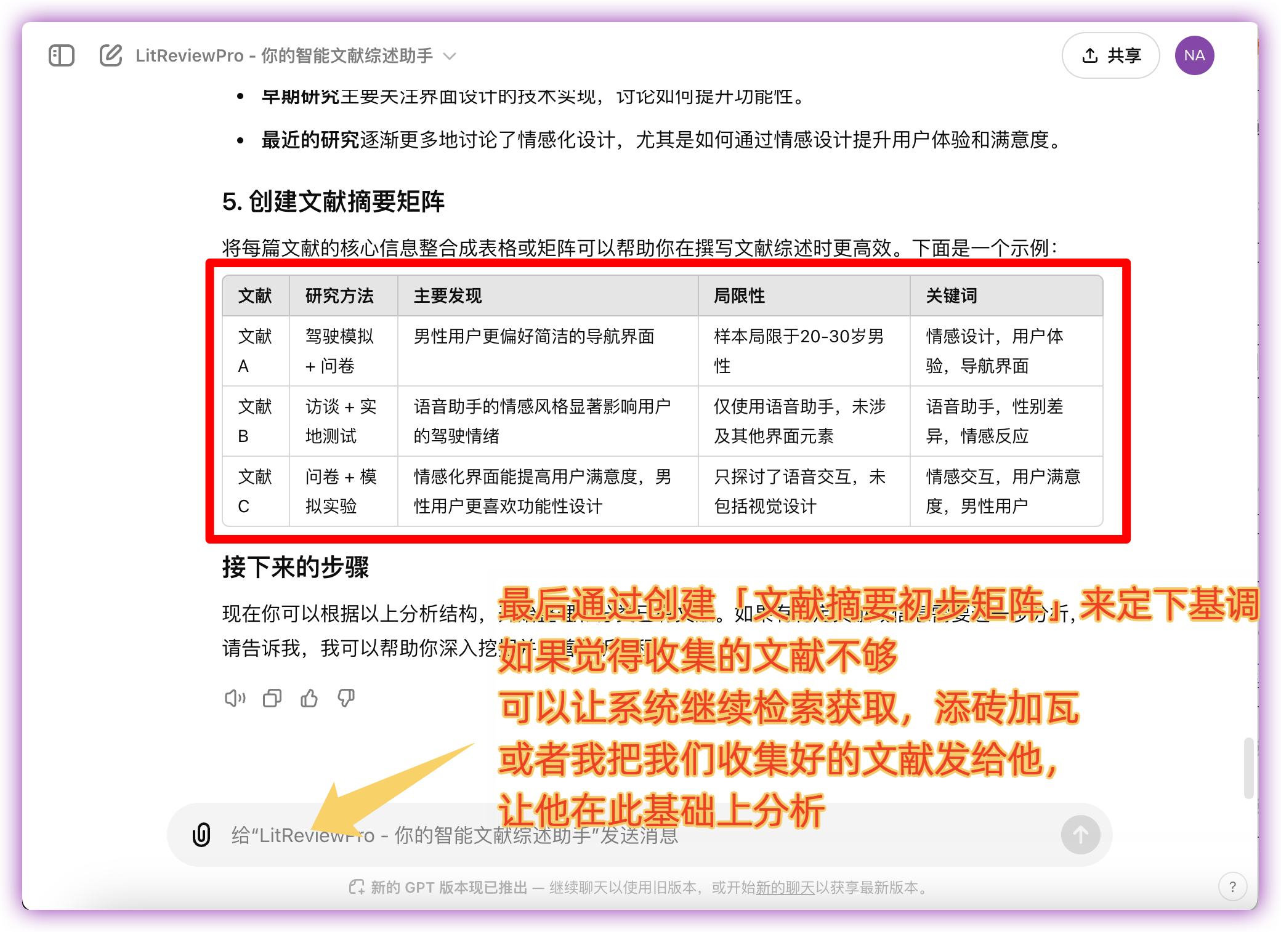1281x932 pixels.
Task: Click the chat vertical scrollbar thumb
Action: pos(1248,768)
